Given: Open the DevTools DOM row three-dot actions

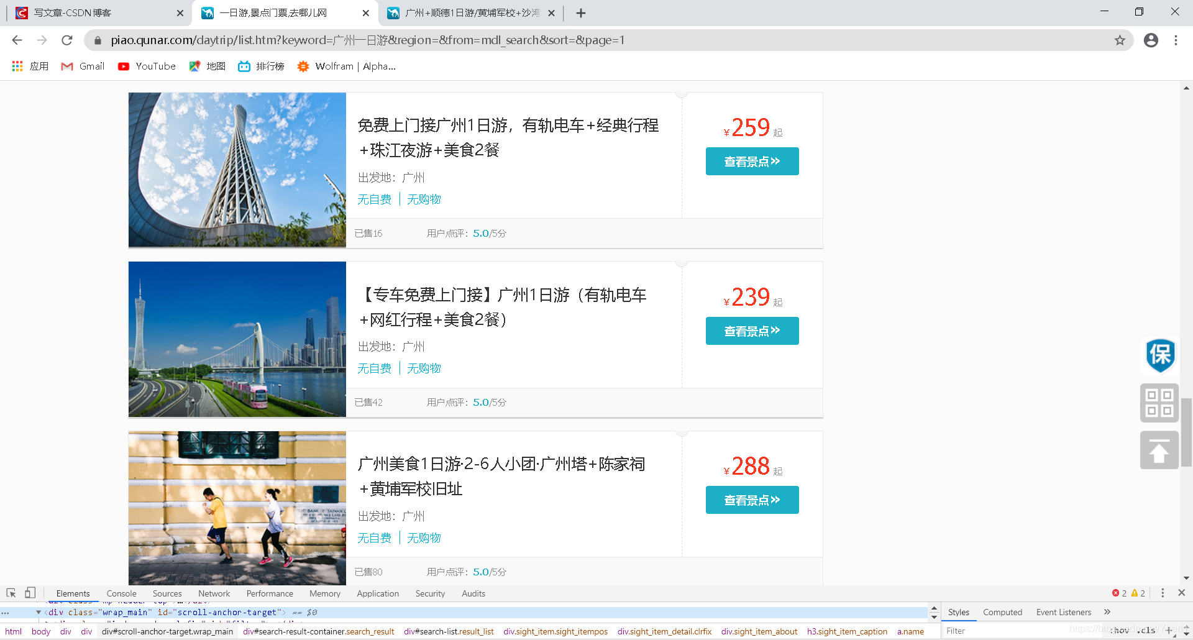Looking at the screenshot, I should [6, 613].
